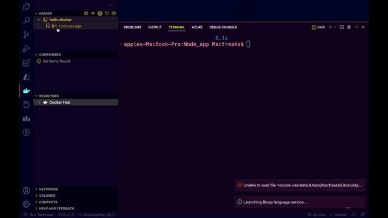This screenshot has width=388, height=218.
Task: Switch to the Output tab
Action: (155, 27)
